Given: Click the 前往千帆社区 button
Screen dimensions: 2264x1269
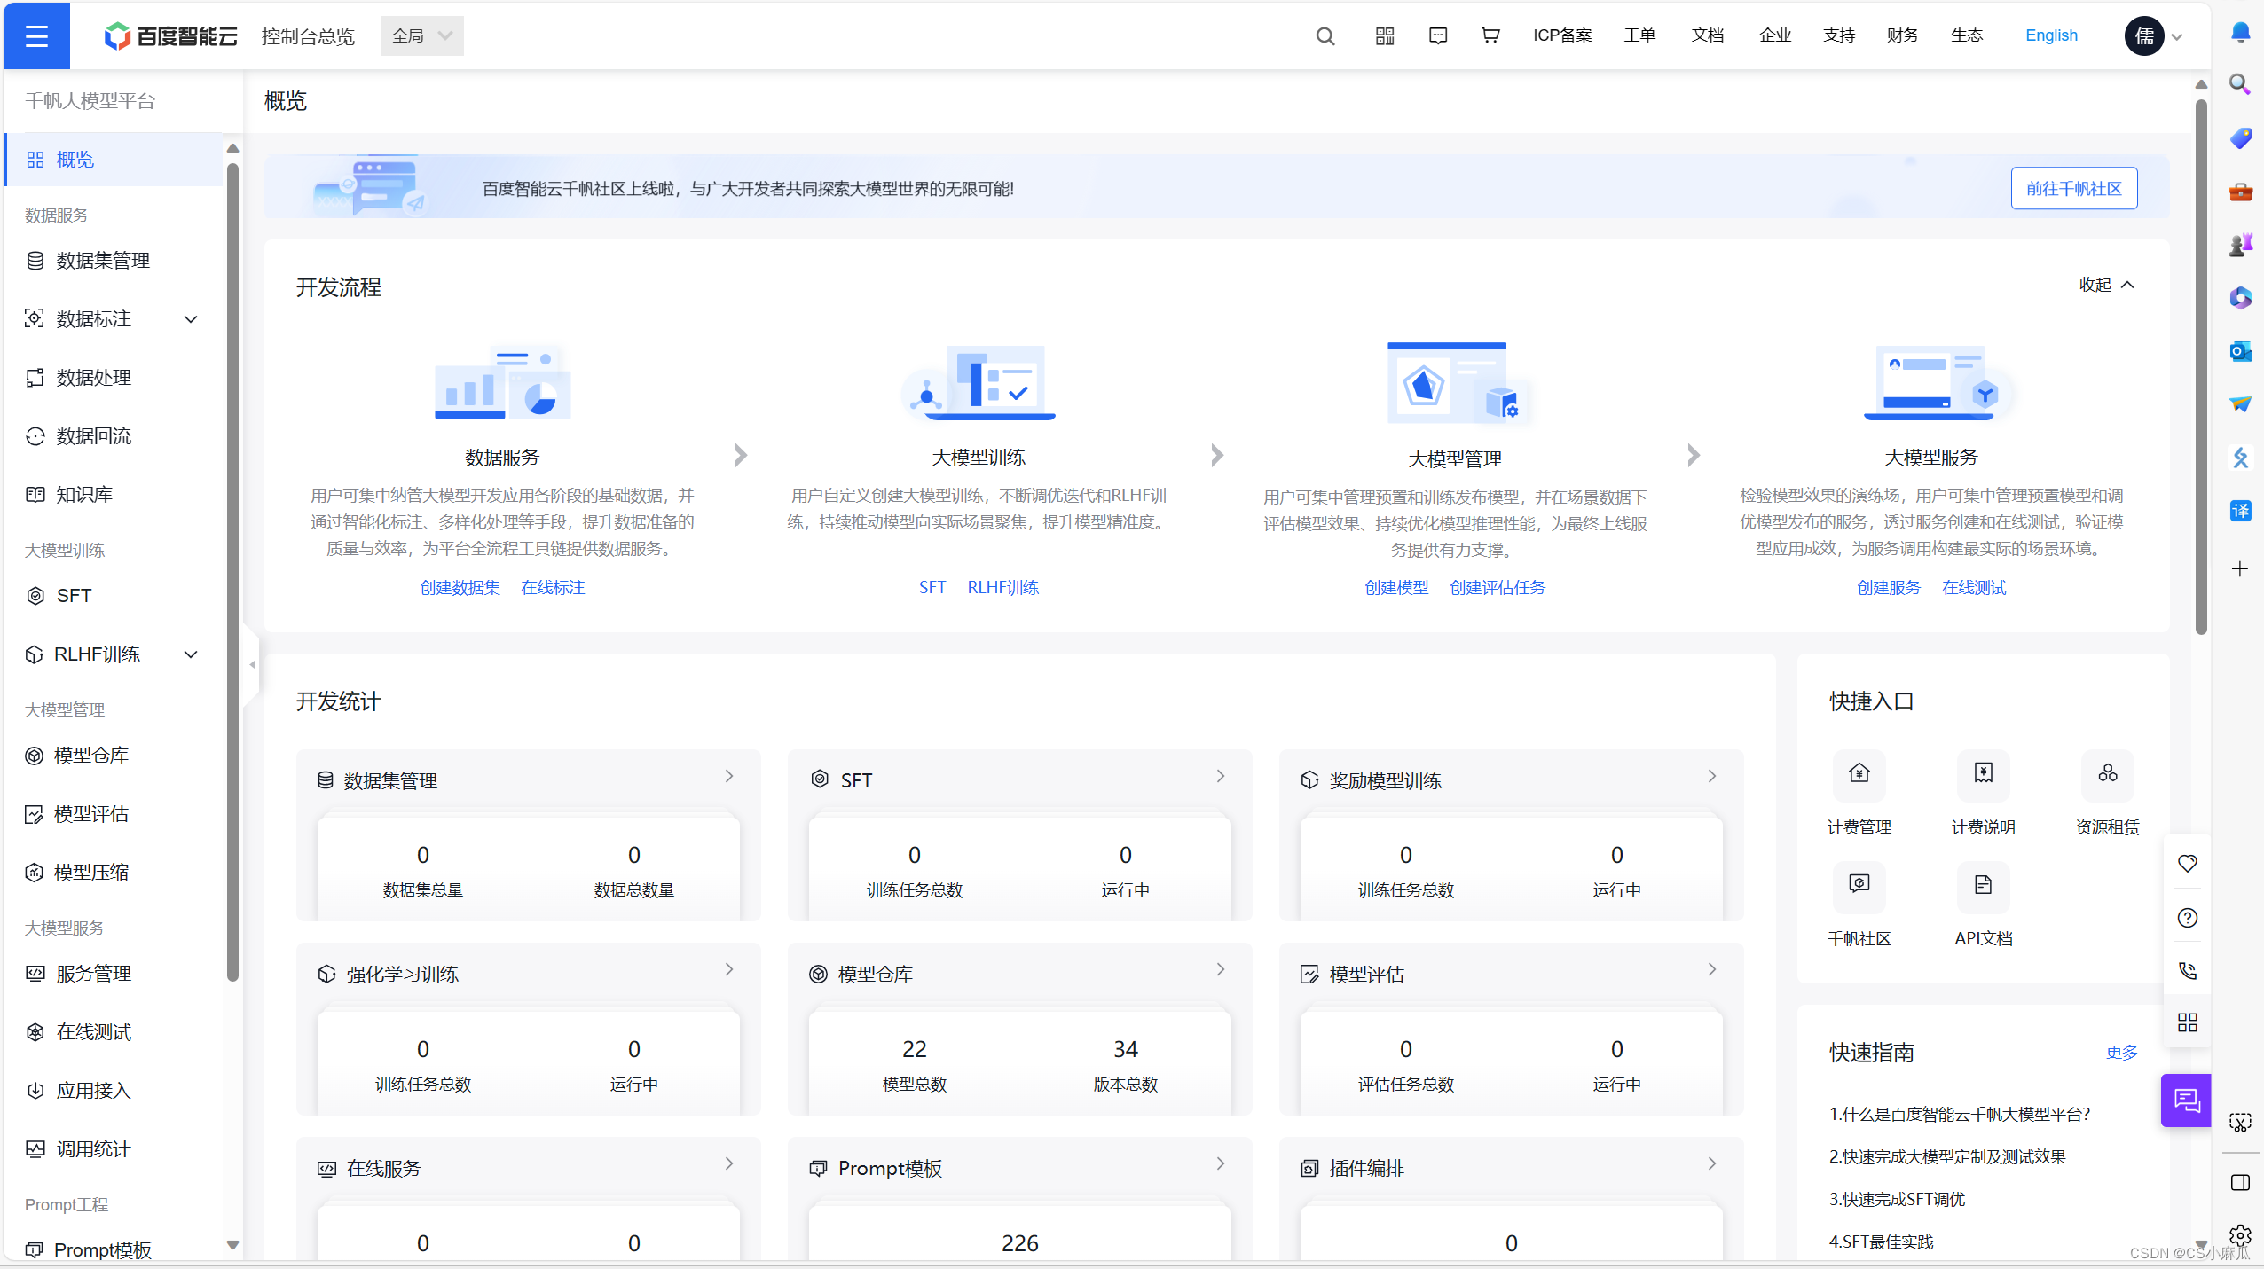Looking at the screenshot, I should 2074,188.
